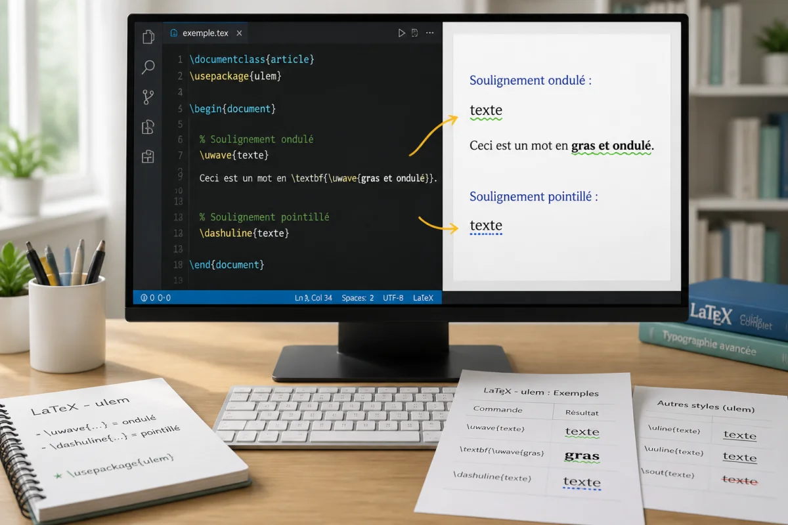Open the Extensions view in the activity bar
788x525 pixels.
pyautogui.click(x=148, y=156)
